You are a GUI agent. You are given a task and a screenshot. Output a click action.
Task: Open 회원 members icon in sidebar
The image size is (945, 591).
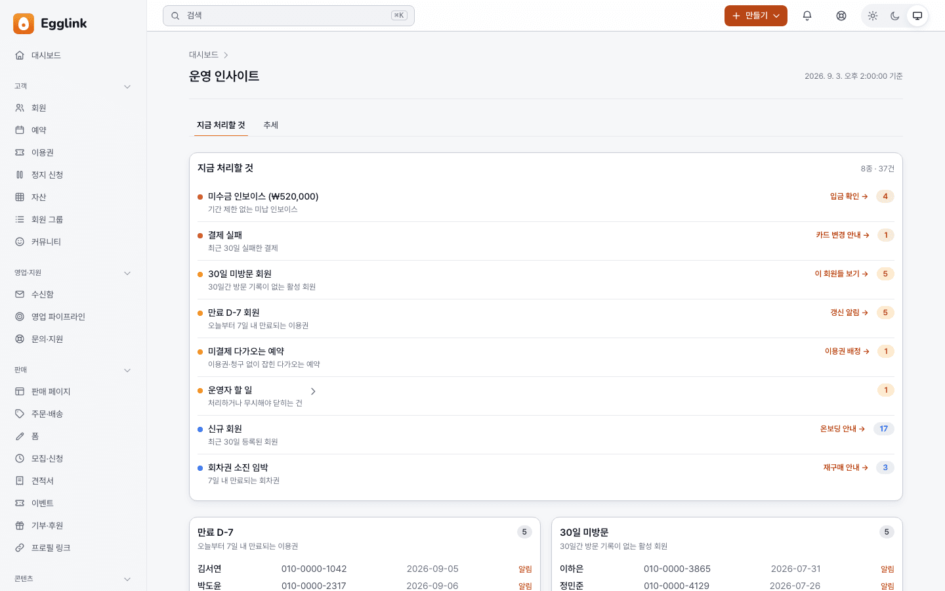click(x=20, y=108)
